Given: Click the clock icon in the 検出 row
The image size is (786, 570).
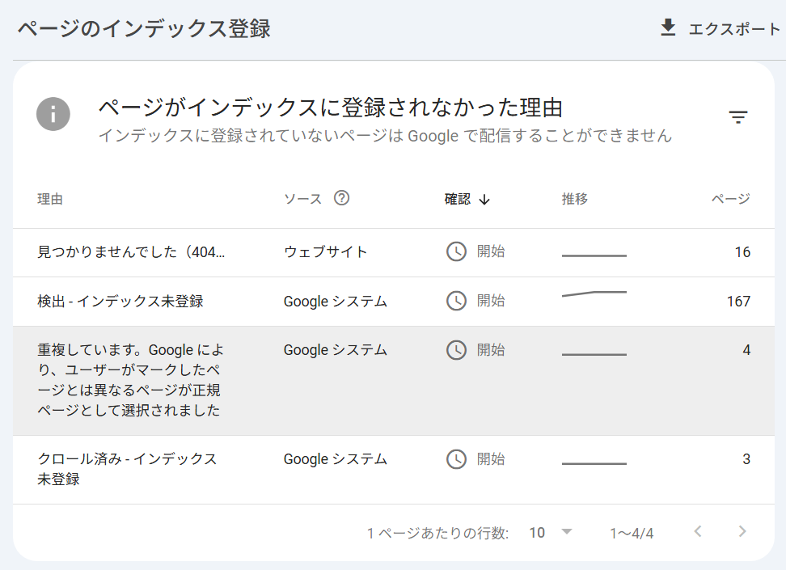Looking at the screenshot, I should point(456,301).
